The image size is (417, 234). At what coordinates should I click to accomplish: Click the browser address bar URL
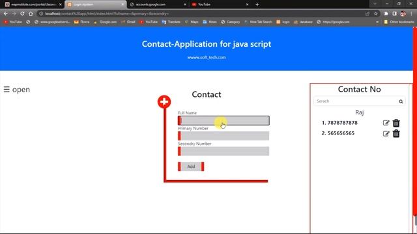pyautogui.click(x=106, y=14)
